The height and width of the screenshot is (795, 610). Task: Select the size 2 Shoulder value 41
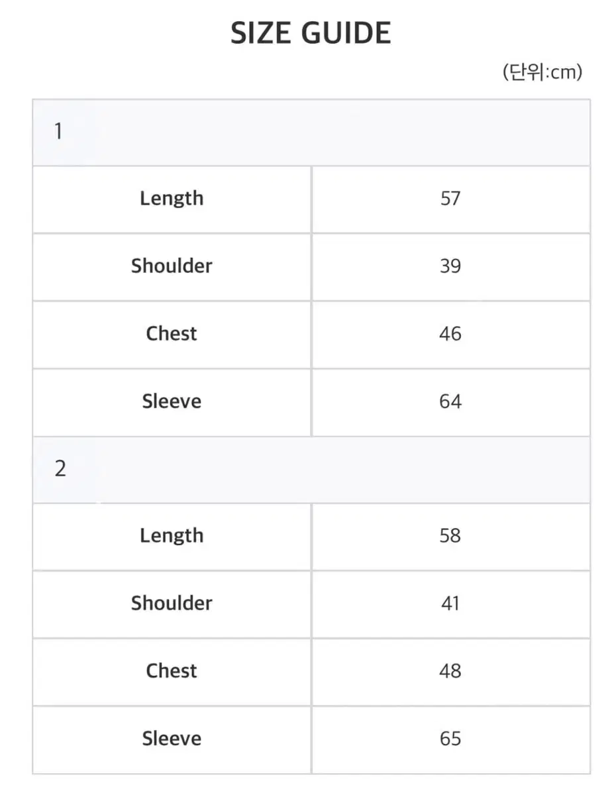(x=450, y=604)
